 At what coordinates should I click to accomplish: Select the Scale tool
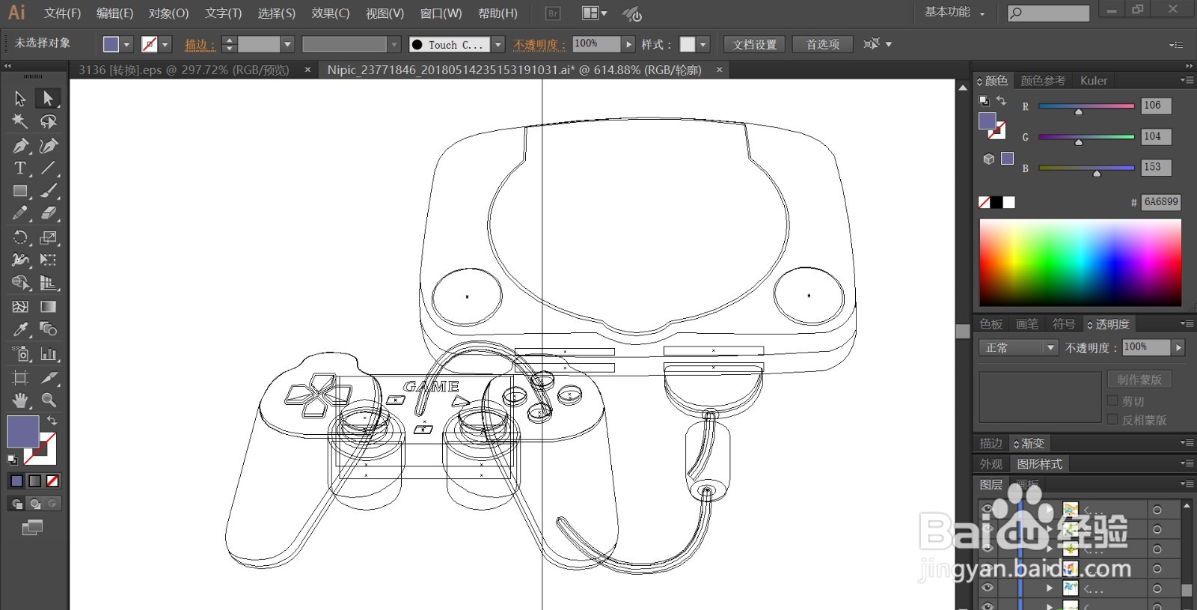pyautogui.click(x=48, y=237)
